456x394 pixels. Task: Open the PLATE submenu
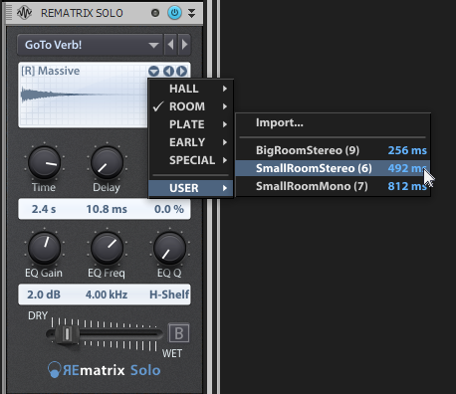(x=191, y=124)
